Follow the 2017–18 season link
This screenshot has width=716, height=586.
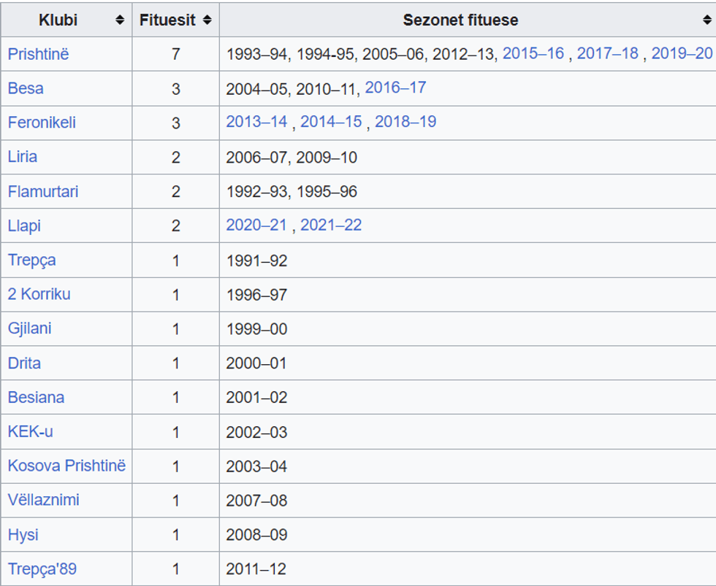point(608,53)
